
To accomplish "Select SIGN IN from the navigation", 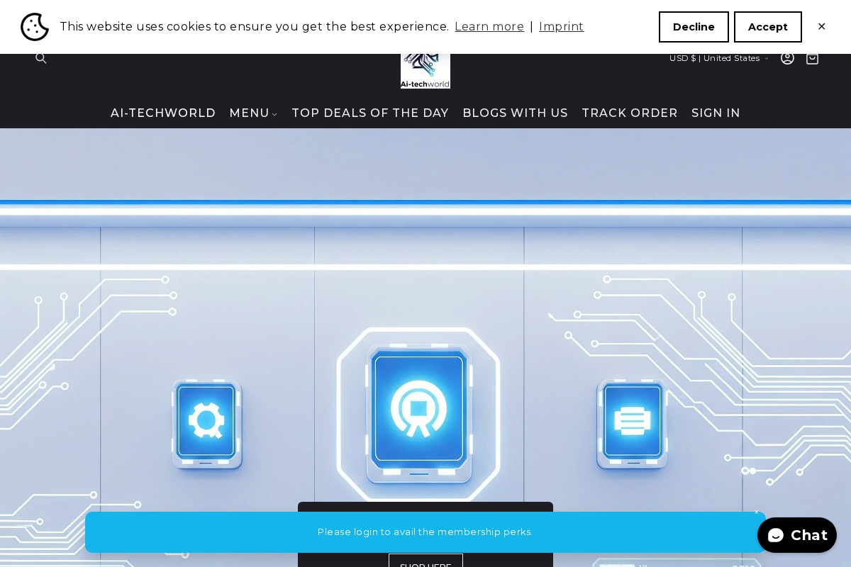I will [716, 113].
